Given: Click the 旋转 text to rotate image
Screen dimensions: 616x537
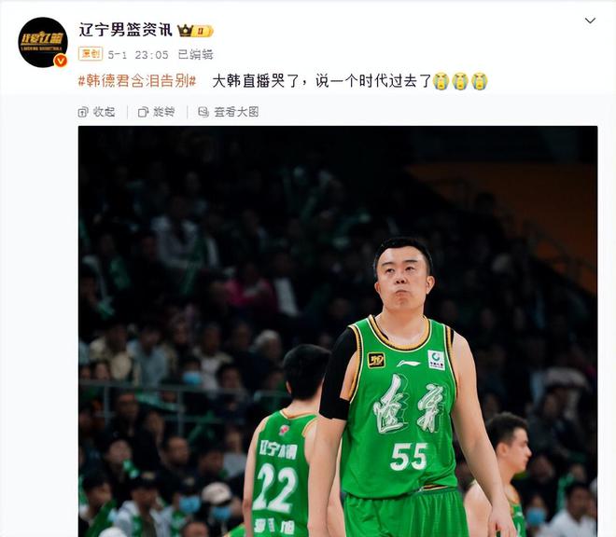Looking at the screenshot, I should click(164, 112).
